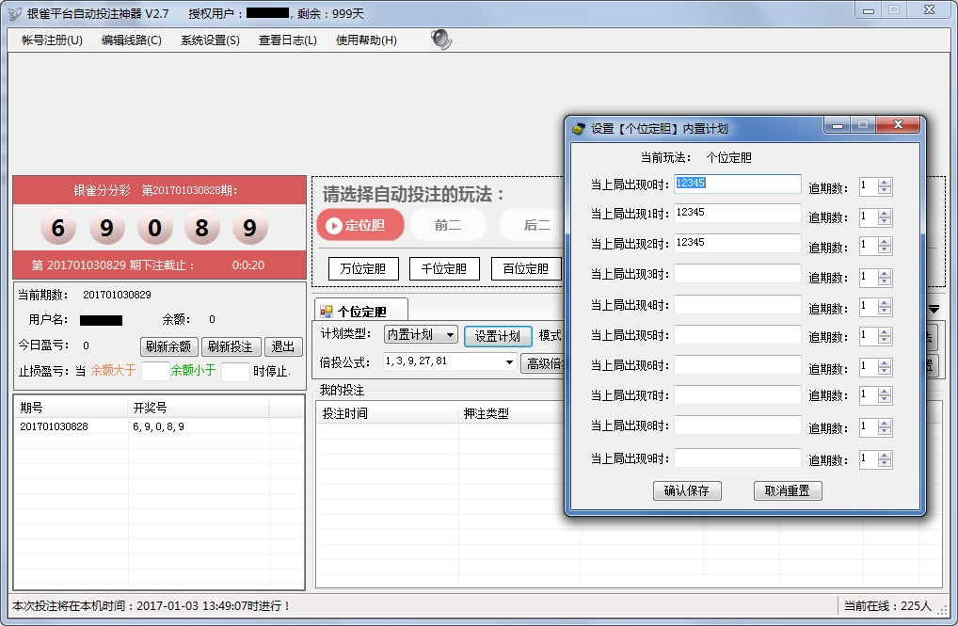958x626 pixels.
Task: Open the 帐号注册 menu
Action: tap(52, 40)
